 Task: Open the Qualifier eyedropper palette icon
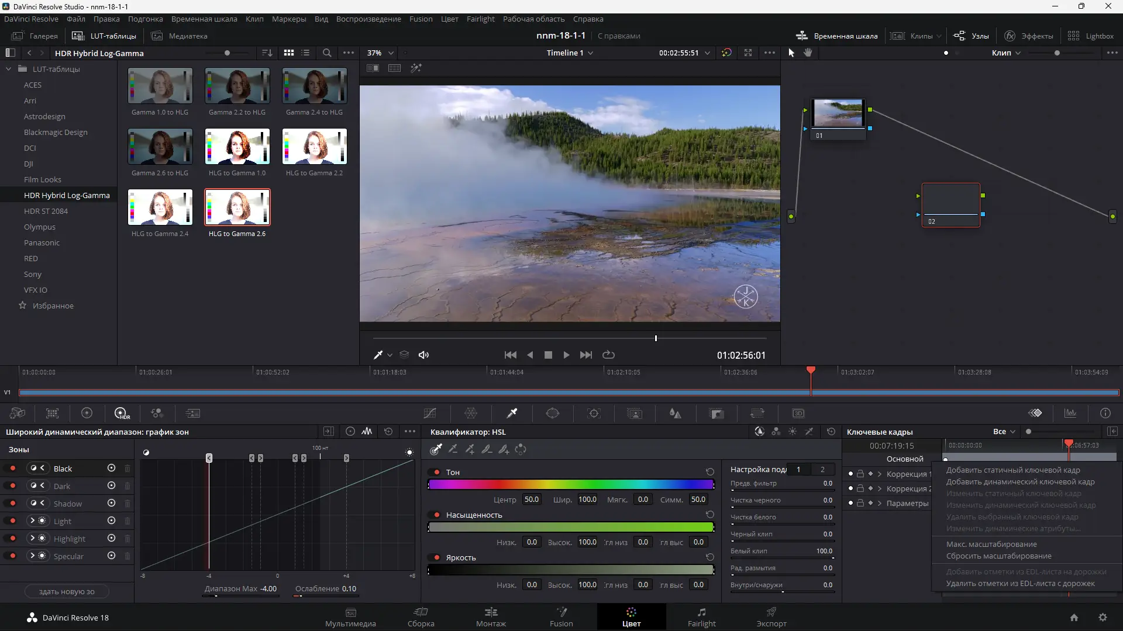pos(512,414)
